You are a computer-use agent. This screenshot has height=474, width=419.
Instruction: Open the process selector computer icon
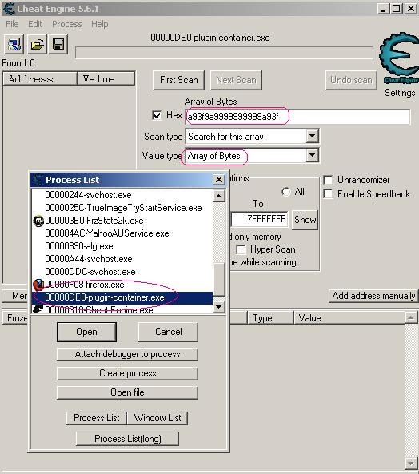pos(14,44)
